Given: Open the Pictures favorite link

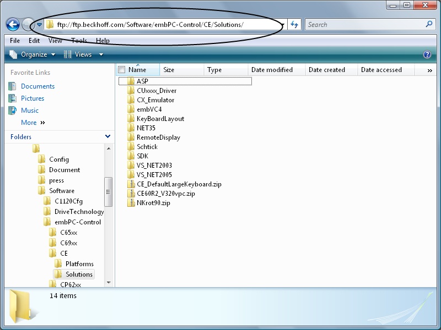Looking at the screenshot, I should [x=33, y=98].
